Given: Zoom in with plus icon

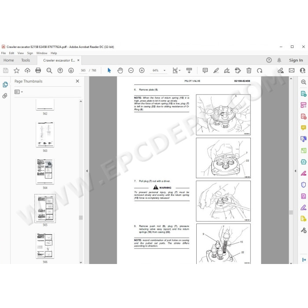Looking at the screenshot, I should click(142, 70).
